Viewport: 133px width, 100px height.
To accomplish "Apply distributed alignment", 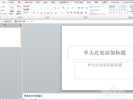I will click(x=81, y=13).
